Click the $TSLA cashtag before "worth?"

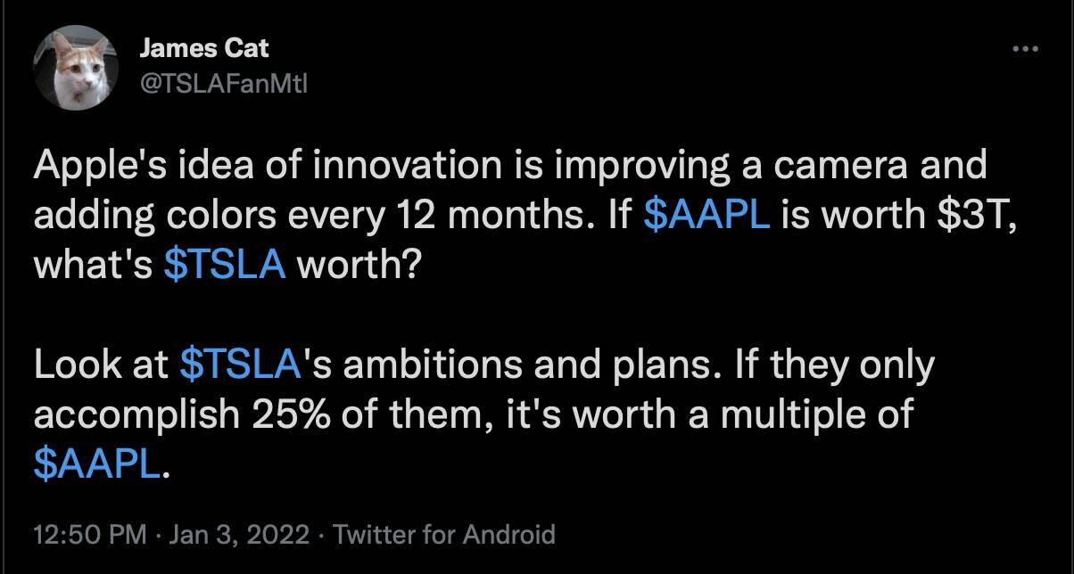[x=226, y=266]
